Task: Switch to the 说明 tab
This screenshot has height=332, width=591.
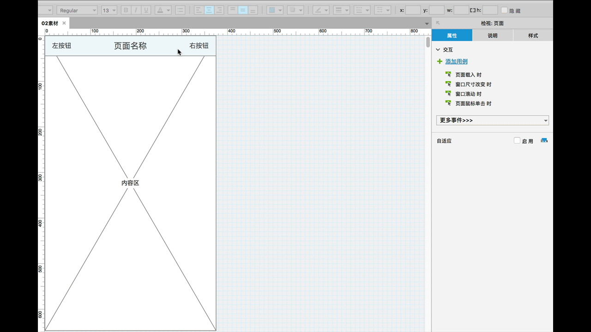Action: point(493,36)
